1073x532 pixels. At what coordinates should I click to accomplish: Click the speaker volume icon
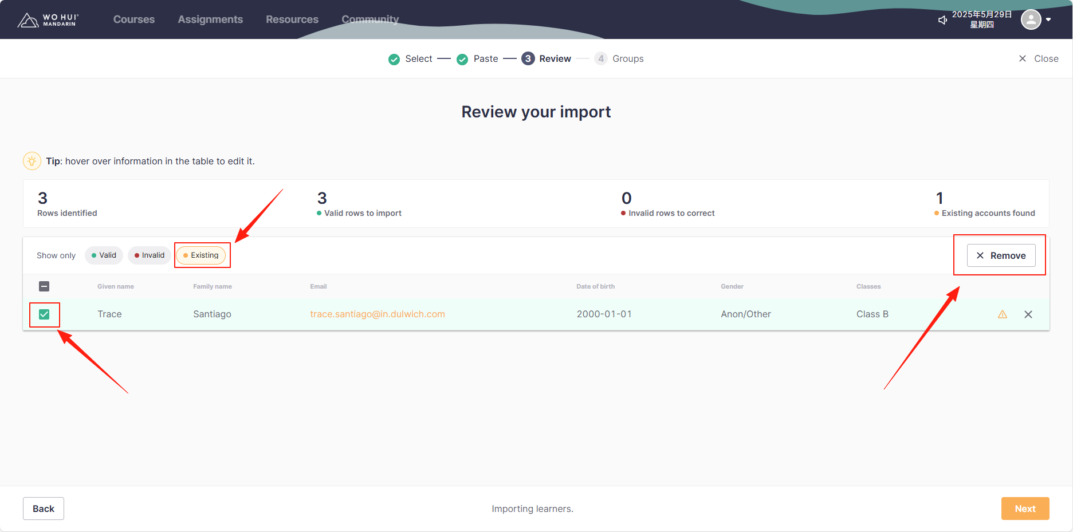pos(942,20)
